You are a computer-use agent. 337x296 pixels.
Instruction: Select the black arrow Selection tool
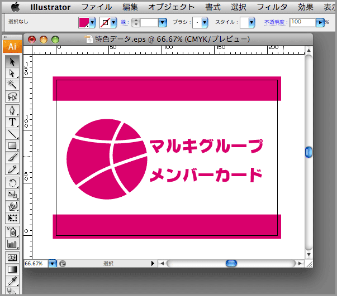click(12, 61)
